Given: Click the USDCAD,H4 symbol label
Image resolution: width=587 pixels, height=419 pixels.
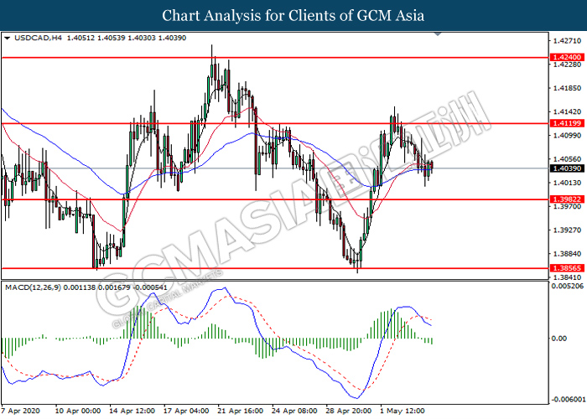Looking at the screenshot, I should point(38,38).
